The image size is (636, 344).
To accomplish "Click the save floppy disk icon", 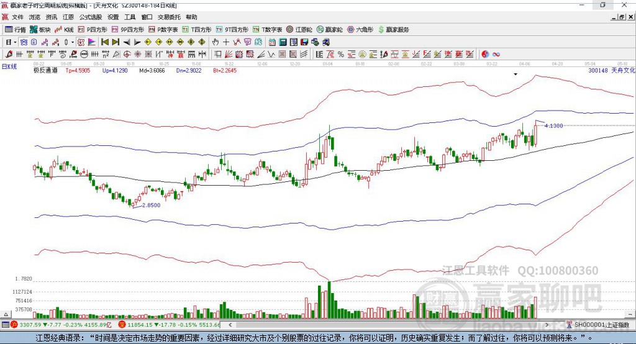I will (x=304, y=42).
